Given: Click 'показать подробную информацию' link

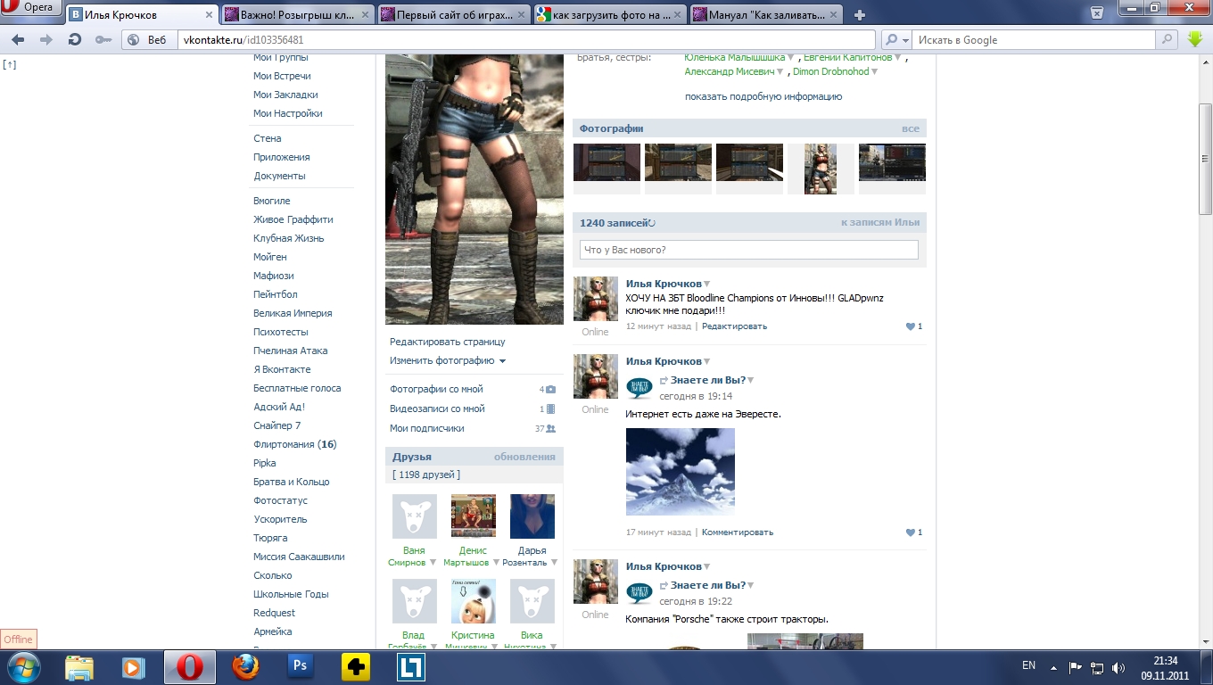Looking at the screenshot, I should coord(763,96).
